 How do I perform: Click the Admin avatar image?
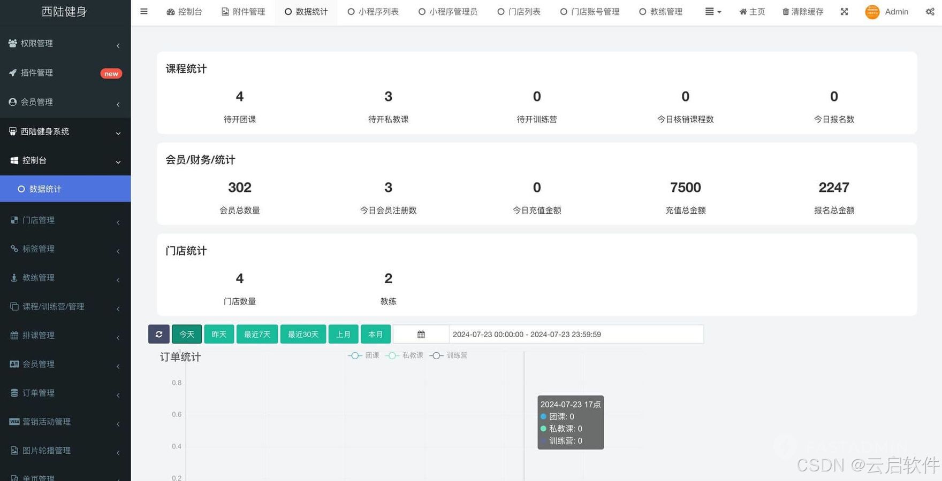872,11
